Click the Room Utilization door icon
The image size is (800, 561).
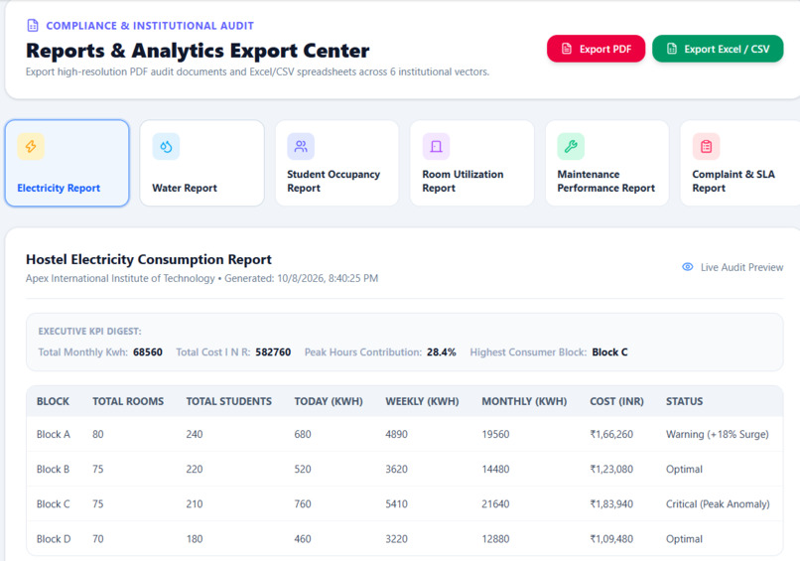click(x=436, y=147)
